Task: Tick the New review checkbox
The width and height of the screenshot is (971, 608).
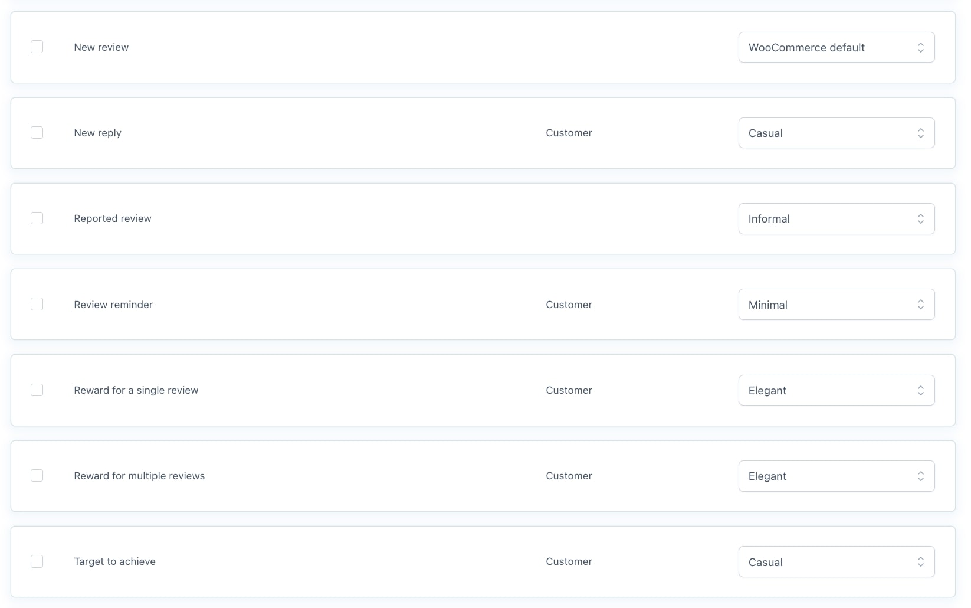Action: [37, 47]
